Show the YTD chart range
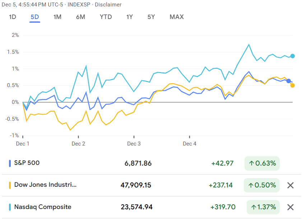The width and height of the screenshot is (308, 219). click(106, 17)
